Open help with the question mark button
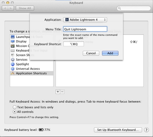 146,130
